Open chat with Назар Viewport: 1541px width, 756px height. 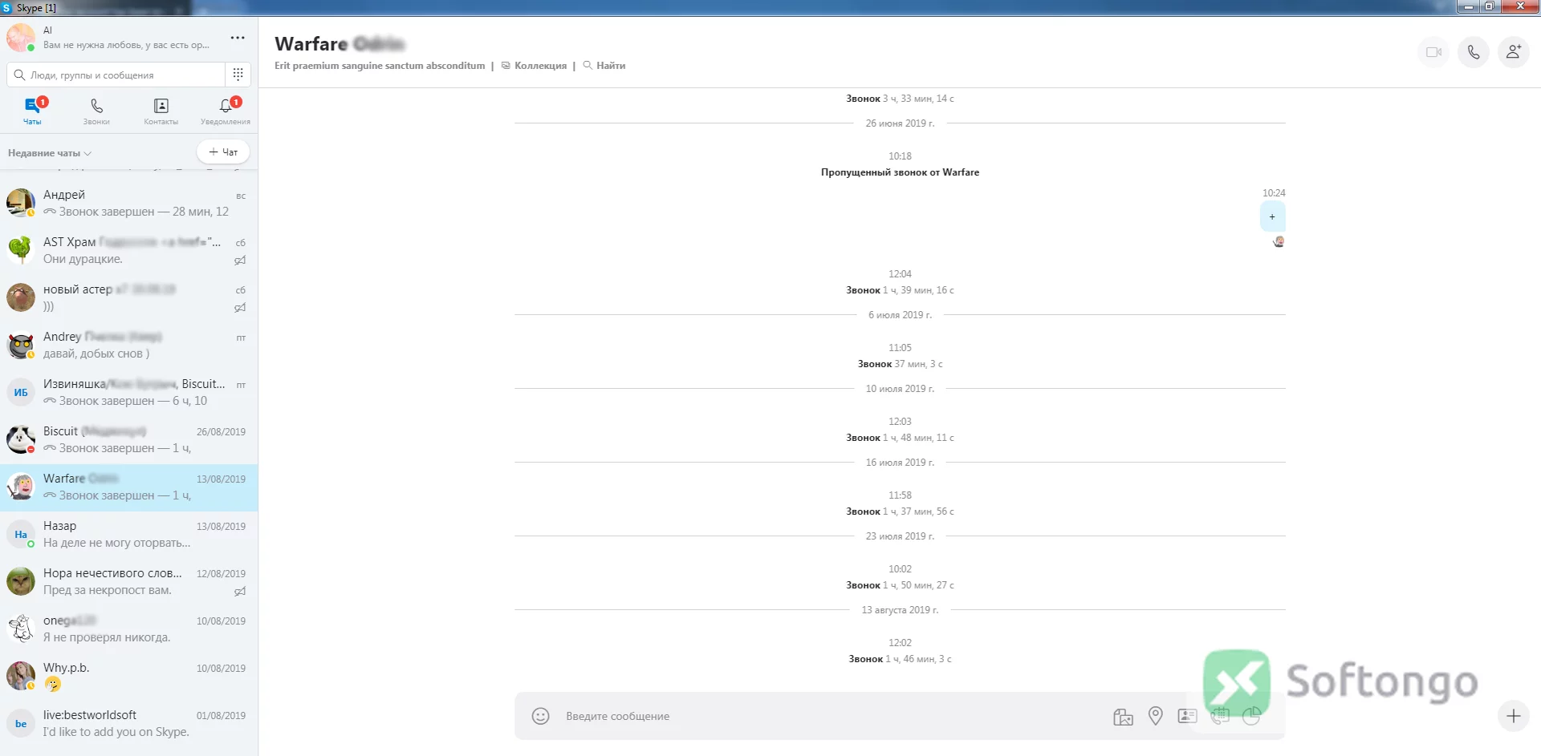(128, 535)
